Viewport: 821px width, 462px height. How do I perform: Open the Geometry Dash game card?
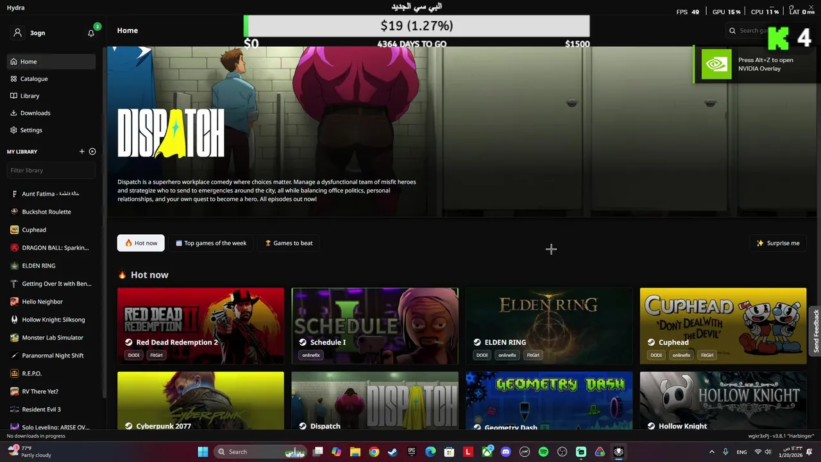point(549,401)
